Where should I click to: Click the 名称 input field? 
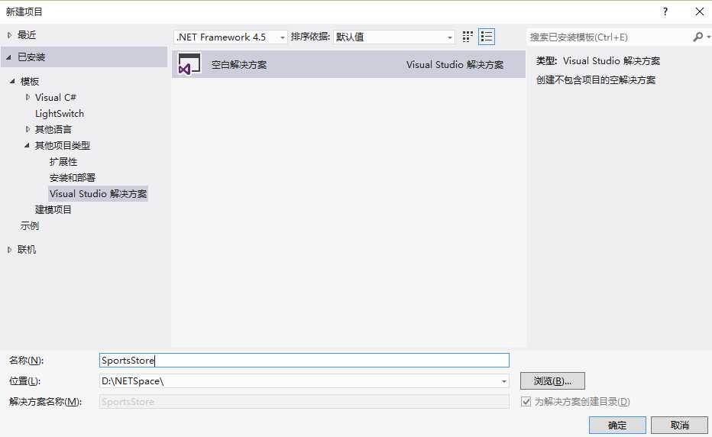click(304, 361)
